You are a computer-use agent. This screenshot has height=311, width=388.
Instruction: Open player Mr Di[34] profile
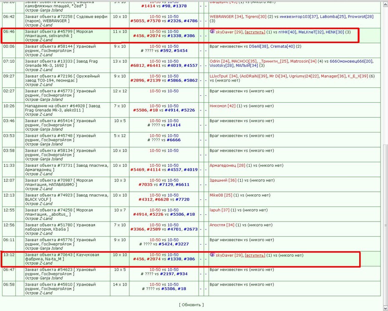(278, 76)
